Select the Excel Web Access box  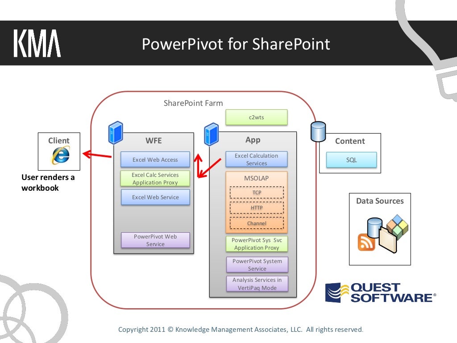pos(155,159)
